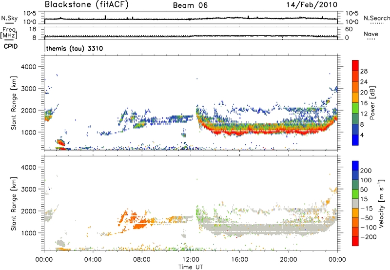Click the '4000' tick on power panel axis

coord(29,67)
